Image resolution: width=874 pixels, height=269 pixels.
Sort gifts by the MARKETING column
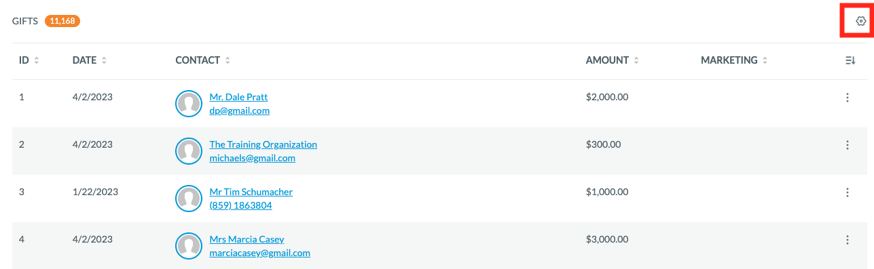click(734, 60)
